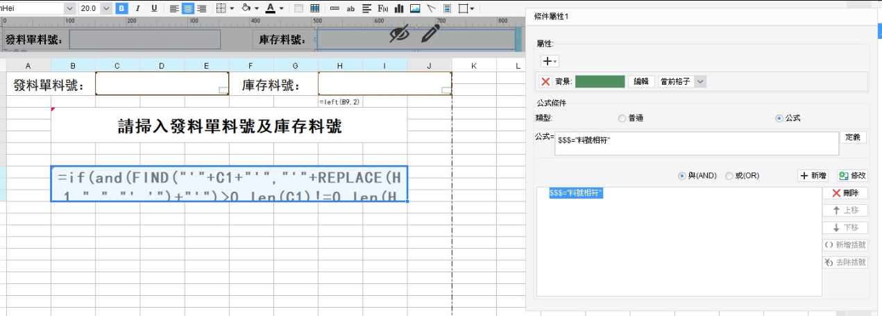Select column header D
Screen dimensions: 882x316
coord(162,65)
